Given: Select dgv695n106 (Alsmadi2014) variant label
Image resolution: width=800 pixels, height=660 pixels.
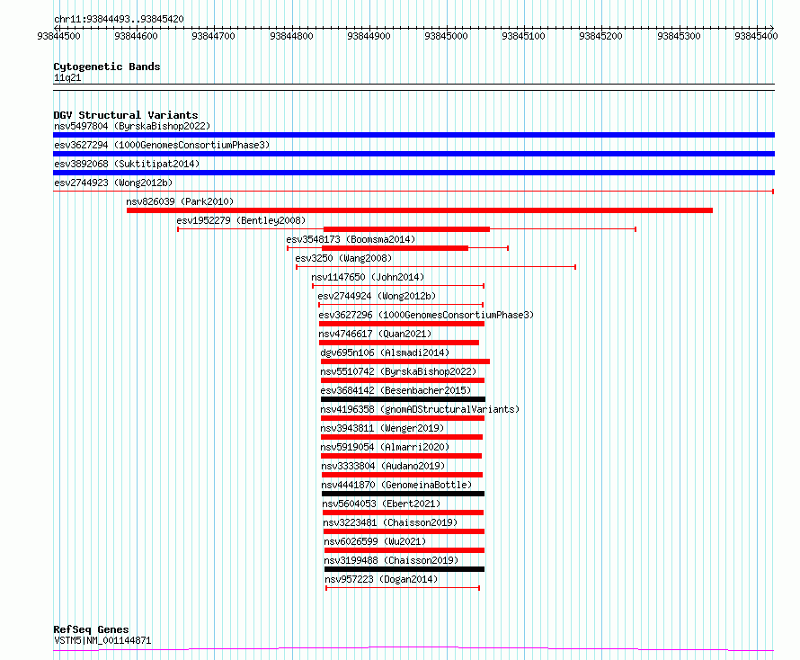Looking at the screenshot, I should [385, 352].
